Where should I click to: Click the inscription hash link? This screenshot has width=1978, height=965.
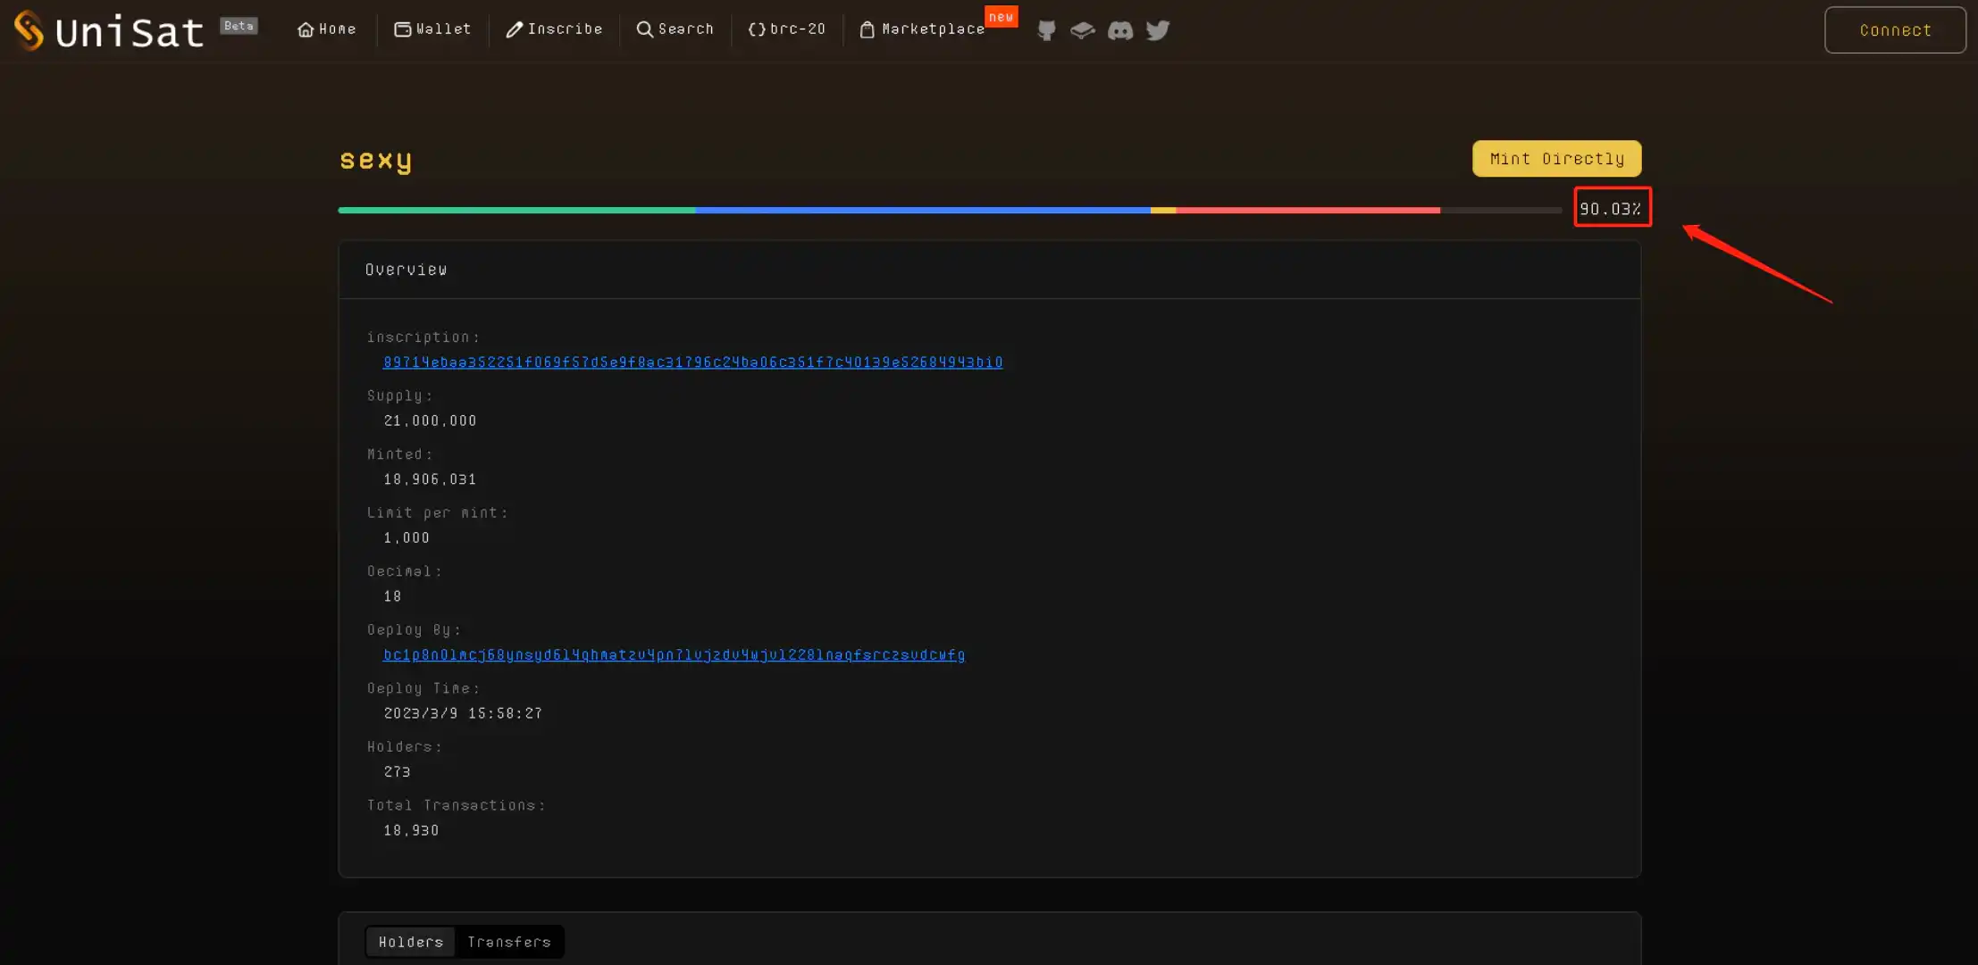click(x=692, y=362)
